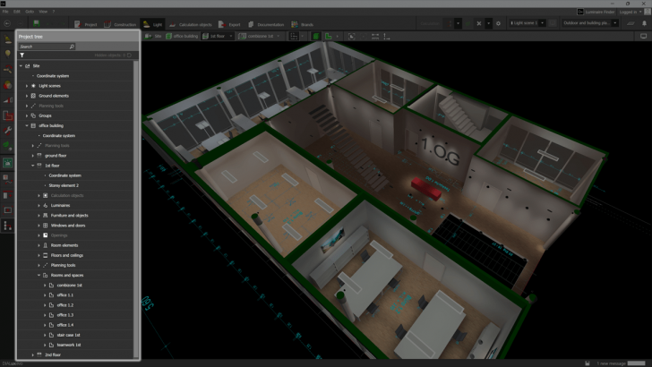Image resolution: width=652 pixels, height=367 pixels.
Task: Open the project tree tool icon in sidebar
Action: pyautogui.click(x=7, y=226)
